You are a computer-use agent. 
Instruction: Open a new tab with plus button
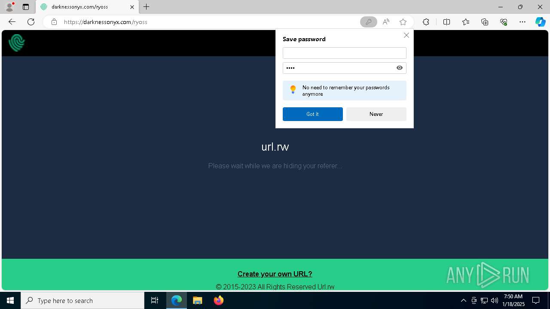coord(147,7)
